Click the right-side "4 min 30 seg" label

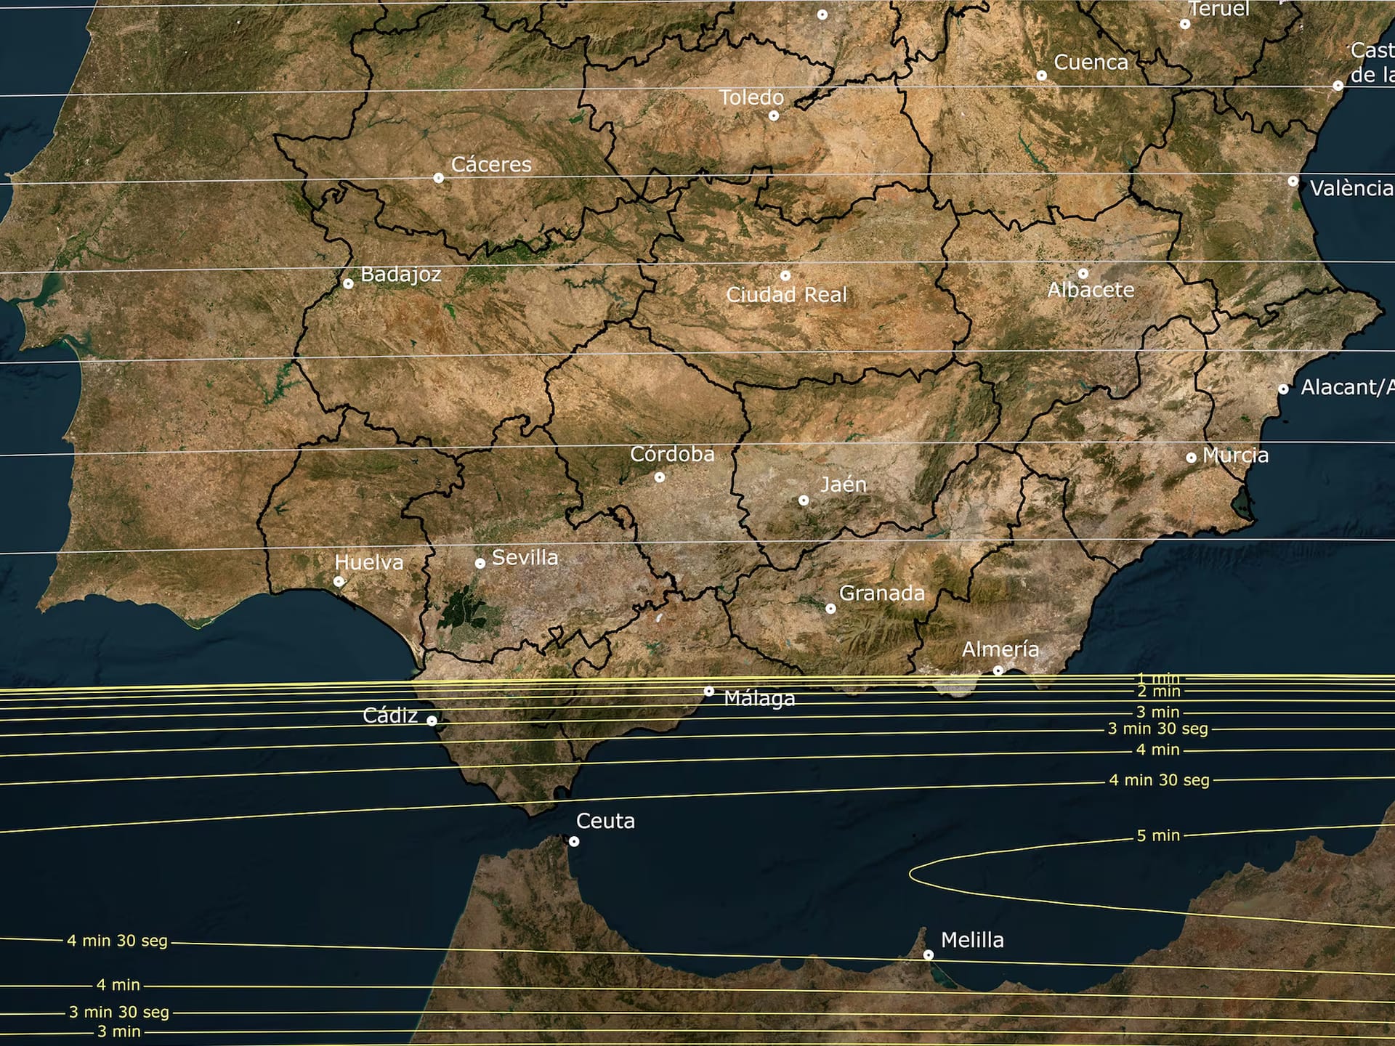(x=1160, y=780)
